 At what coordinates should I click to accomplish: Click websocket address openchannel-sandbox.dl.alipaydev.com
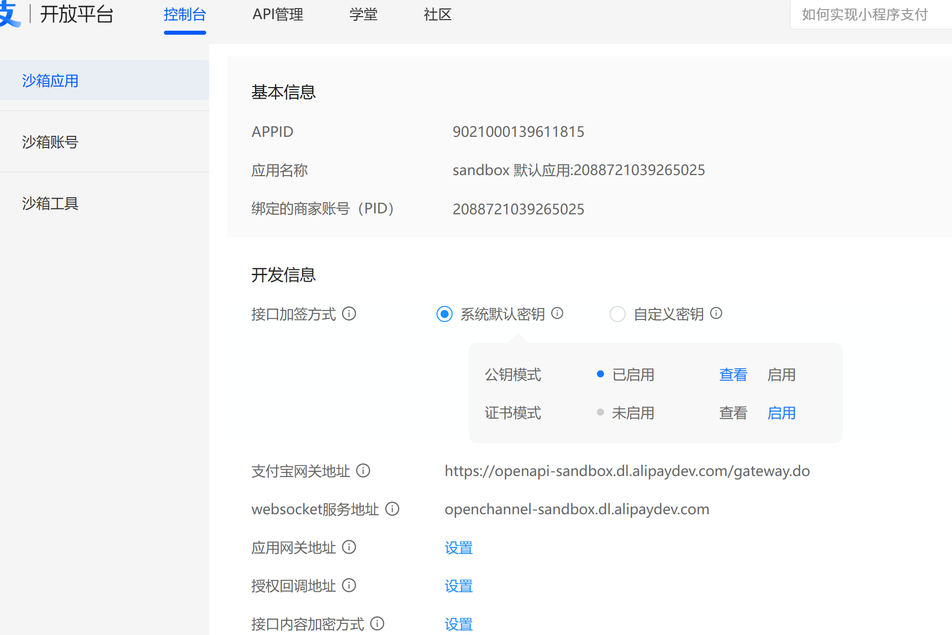pos(577,509)
